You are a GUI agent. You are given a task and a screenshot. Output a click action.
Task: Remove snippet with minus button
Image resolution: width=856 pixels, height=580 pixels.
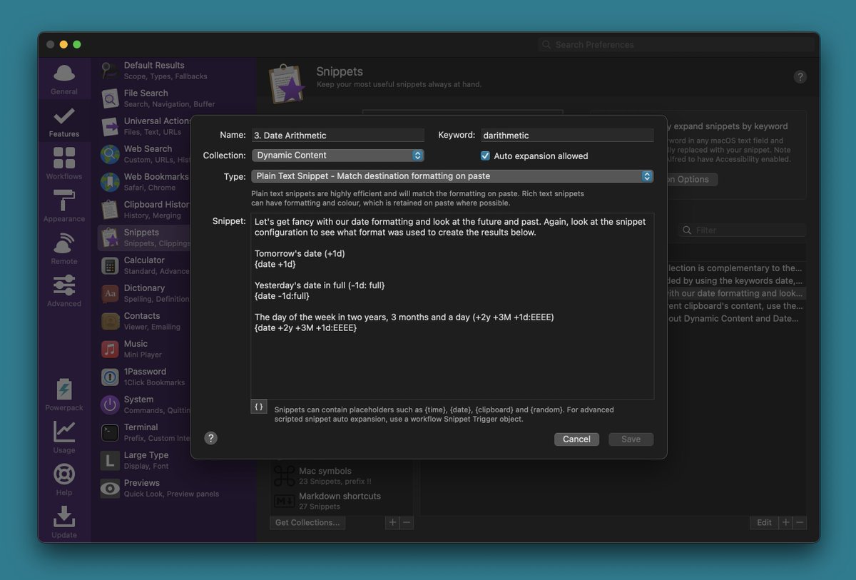800,522
